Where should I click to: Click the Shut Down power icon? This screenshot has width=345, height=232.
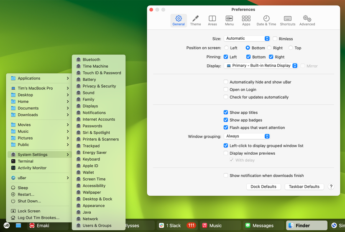click(x=13, y=201)
